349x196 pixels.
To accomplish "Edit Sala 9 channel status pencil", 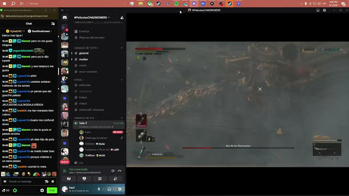I will (112, 127).
